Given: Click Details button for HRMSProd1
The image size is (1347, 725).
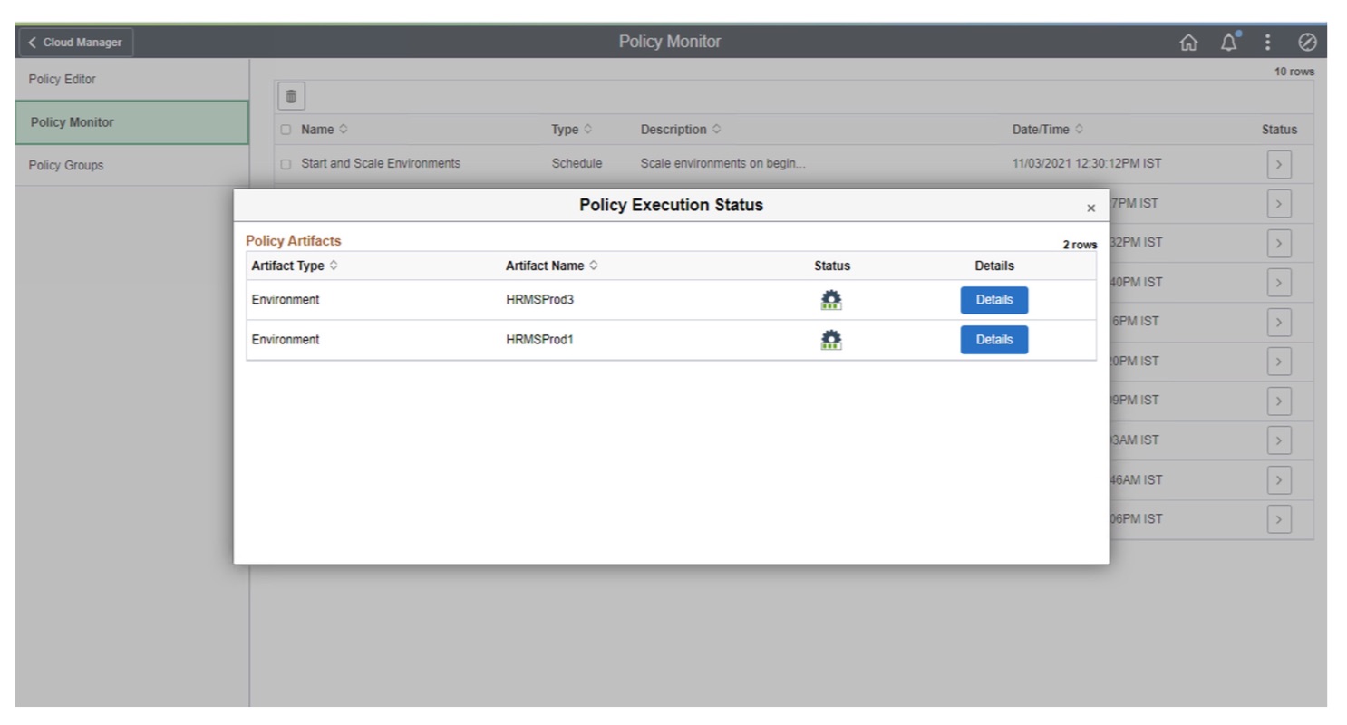Looking at the screenshot, I should (994, 340).
